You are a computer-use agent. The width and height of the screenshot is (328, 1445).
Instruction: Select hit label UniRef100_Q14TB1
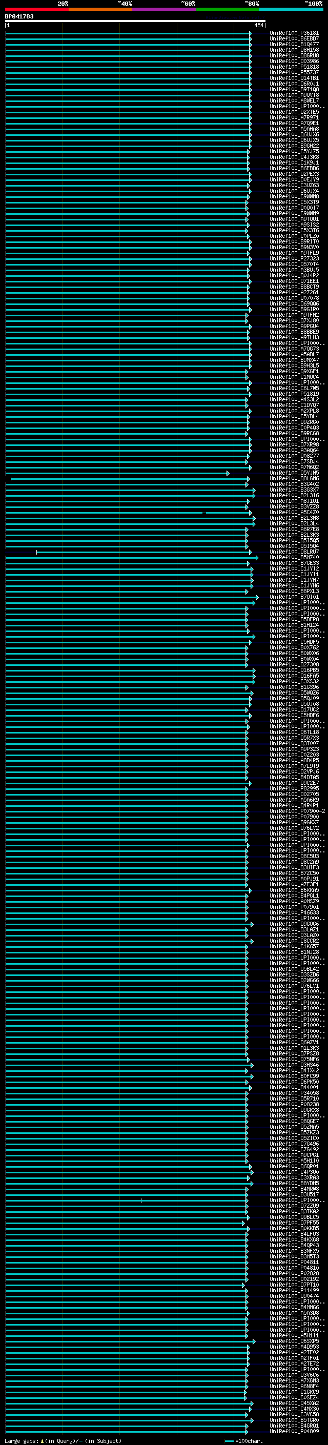[294, 78]
